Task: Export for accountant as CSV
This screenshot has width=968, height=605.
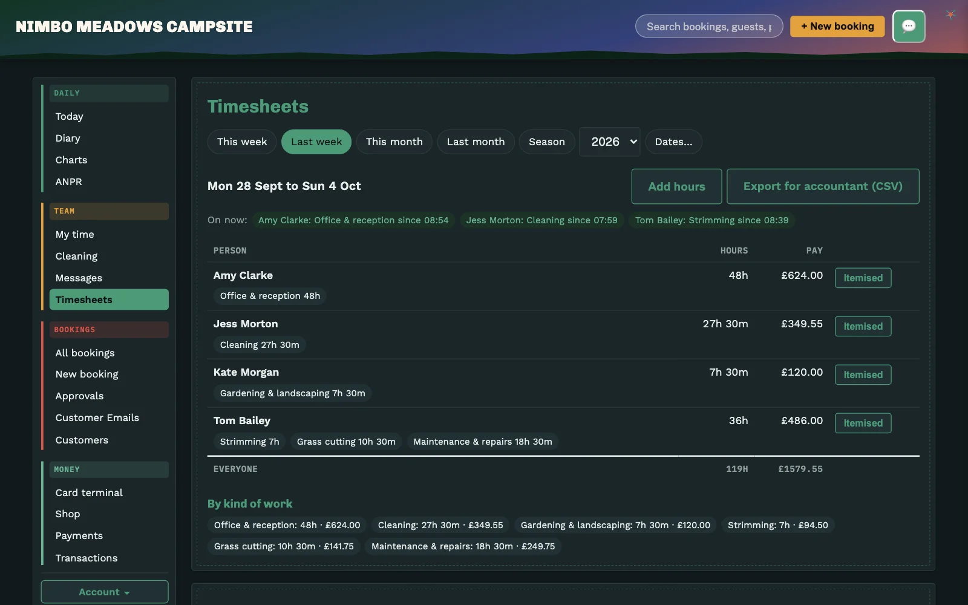Action: (823, 186)
